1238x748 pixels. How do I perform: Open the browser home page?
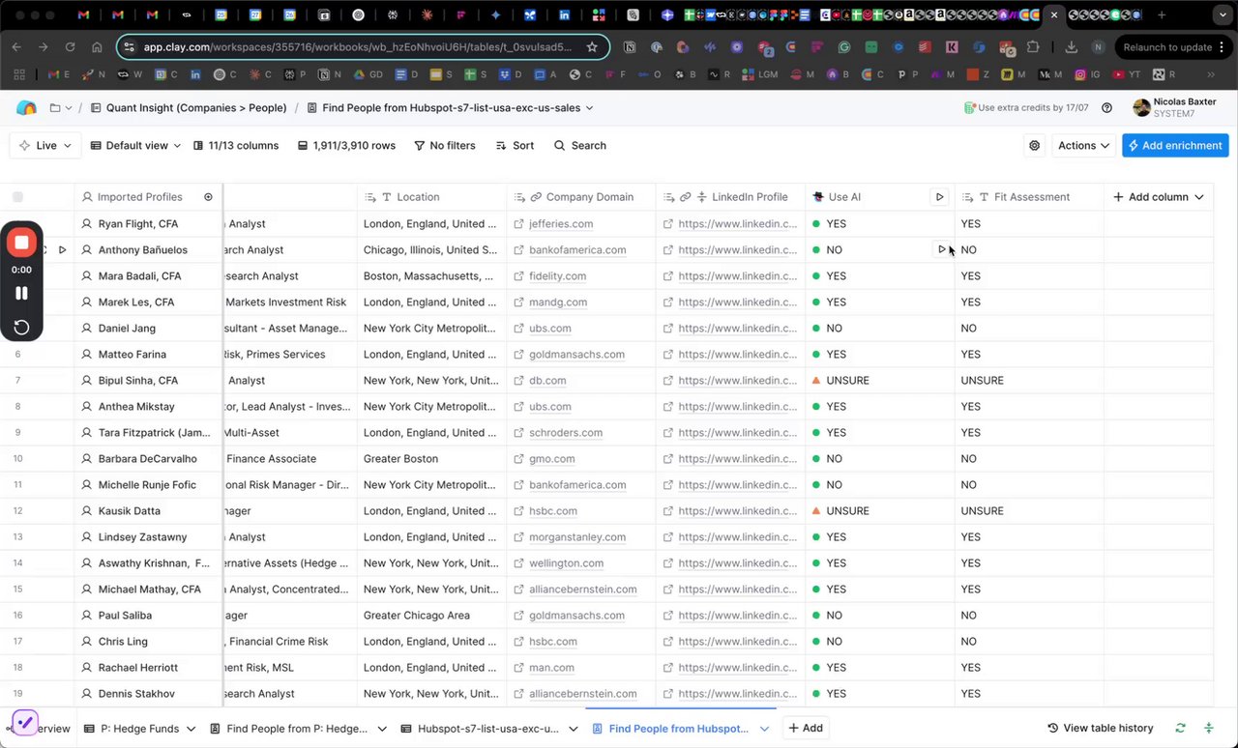click(97, 47)
